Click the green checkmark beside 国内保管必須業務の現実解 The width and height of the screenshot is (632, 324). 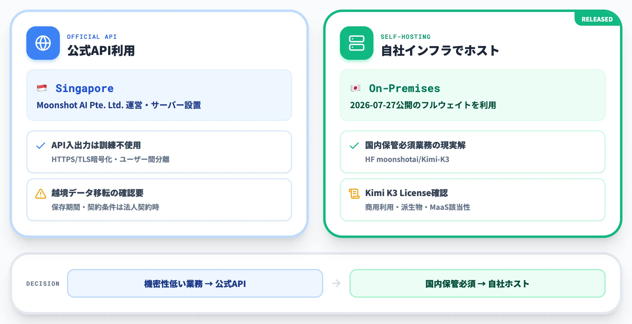coord(354,146)
